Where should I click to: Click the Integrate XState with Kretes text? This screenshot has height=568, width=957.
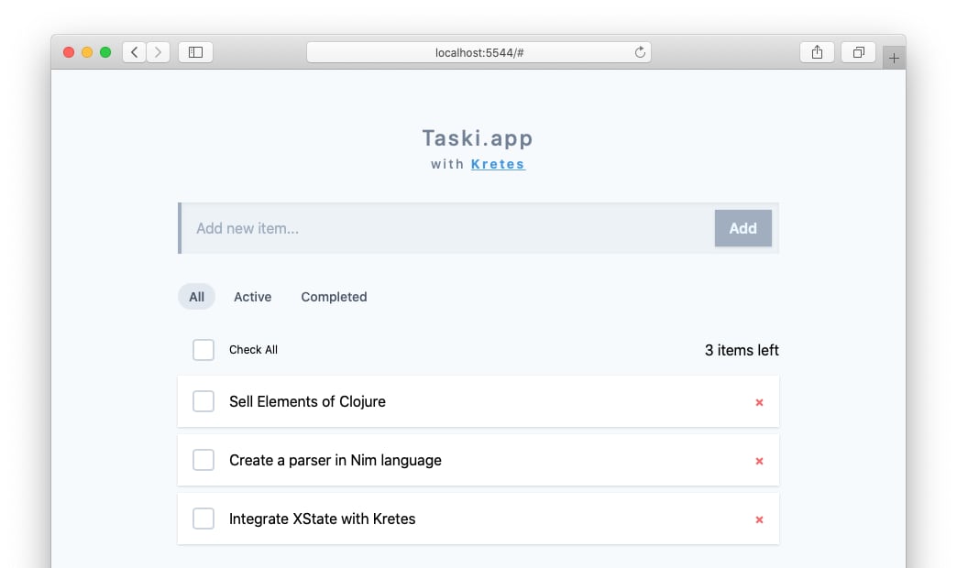(323, 519)
